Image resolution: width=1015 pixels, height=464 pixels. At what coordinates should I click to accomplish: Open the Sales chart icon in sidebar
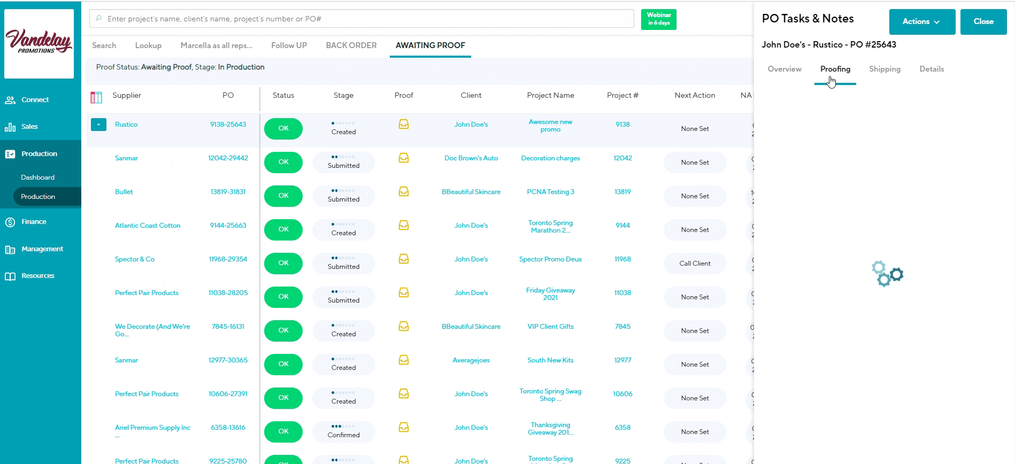click(10, 127)
